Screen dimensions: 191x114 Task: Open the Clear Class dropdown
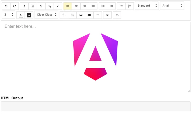[x=46, y=15]
